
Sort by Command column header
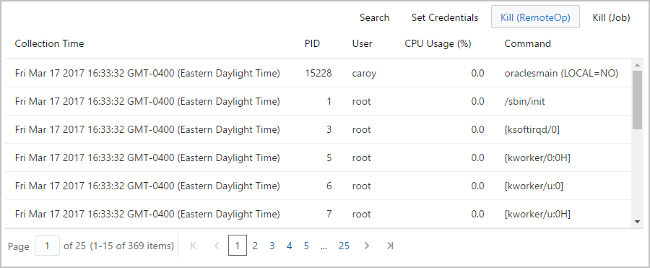point(527,43)
